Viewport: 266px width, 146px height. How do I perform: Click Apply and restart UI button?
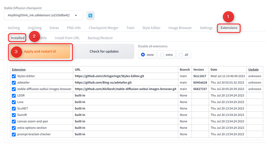click(x=40, y=51)
